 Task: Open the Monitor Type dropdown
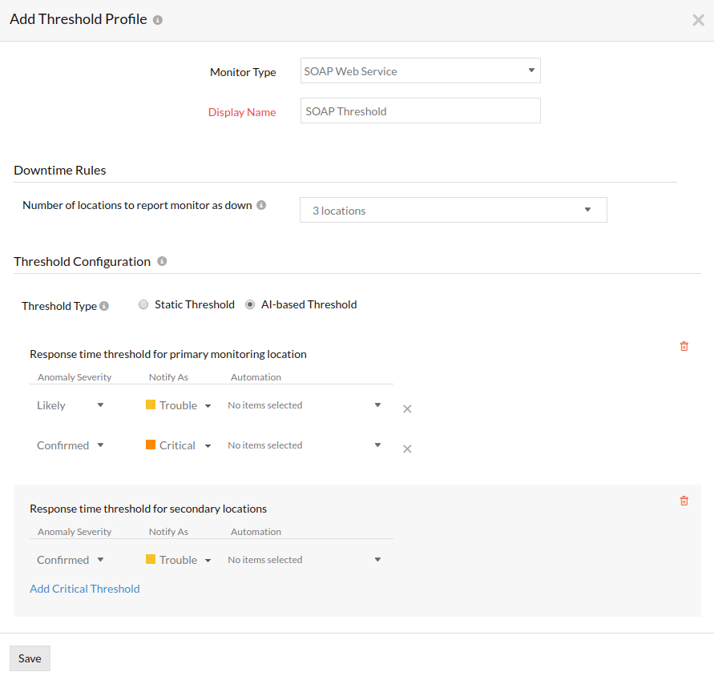420,70
